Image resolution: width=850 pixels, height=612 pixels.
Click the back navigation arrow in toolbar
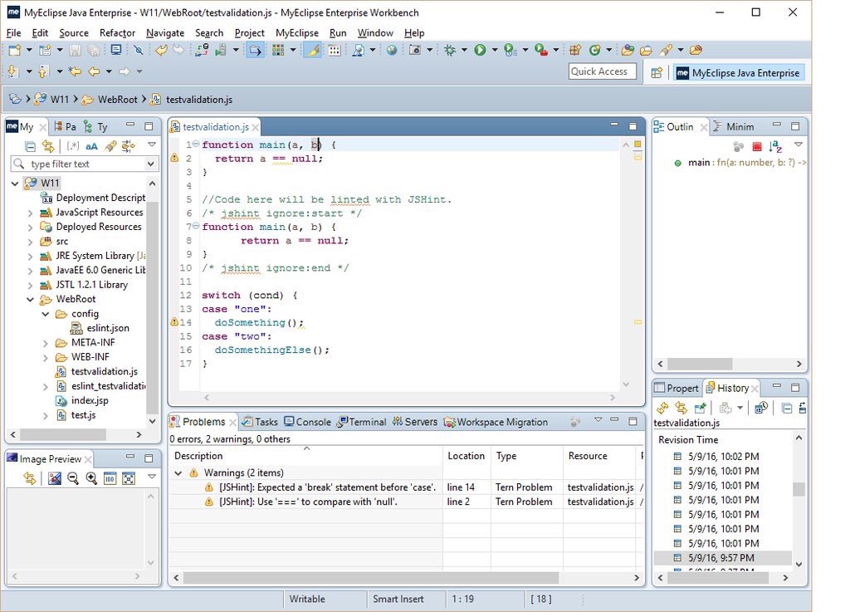[x=95, y=71]
